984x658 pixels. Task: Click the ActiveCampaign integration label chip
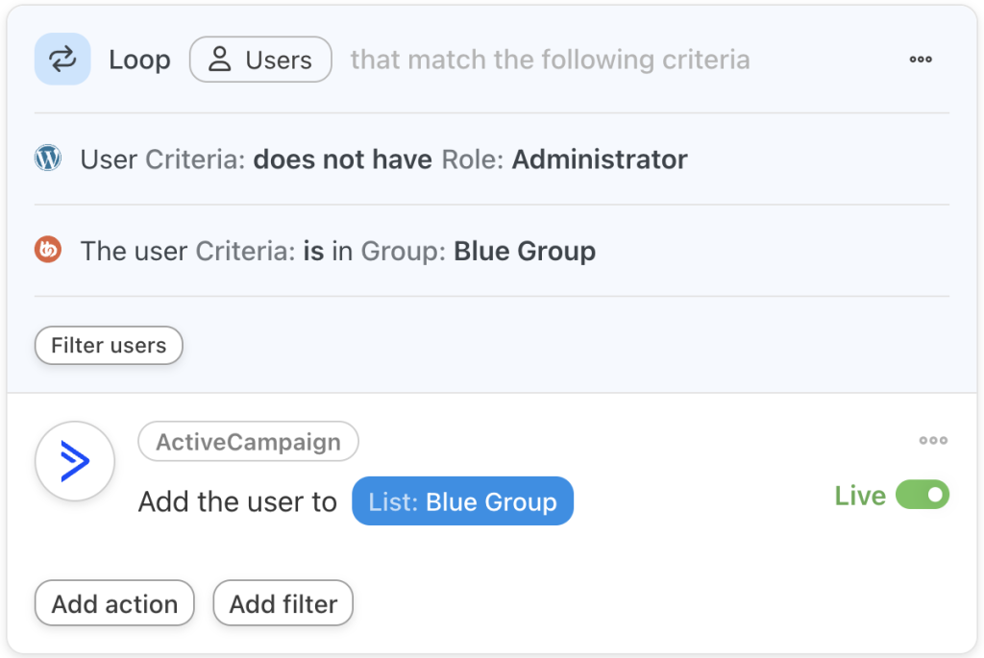[x=248, y=441]
